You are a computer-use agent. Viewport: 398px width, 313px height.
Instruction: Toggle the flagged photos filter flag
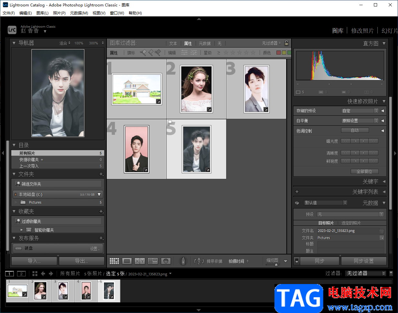coord(143,52)
